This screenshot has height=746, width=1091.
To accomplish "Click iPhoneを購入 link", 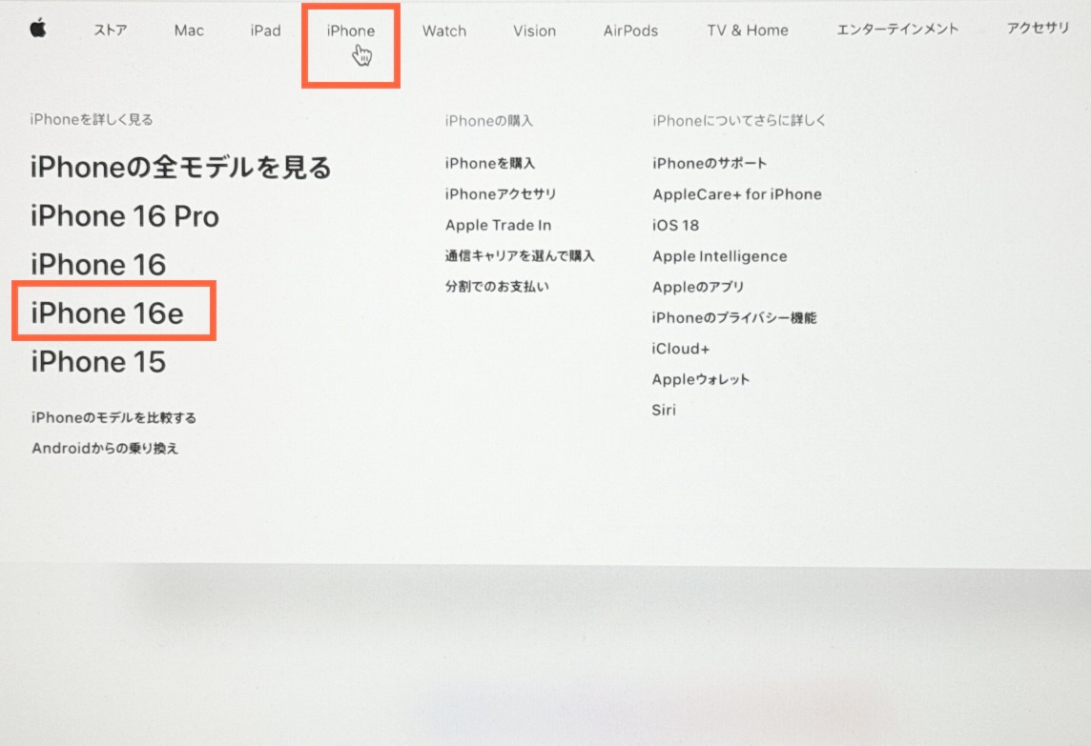I will pos(490,163).
